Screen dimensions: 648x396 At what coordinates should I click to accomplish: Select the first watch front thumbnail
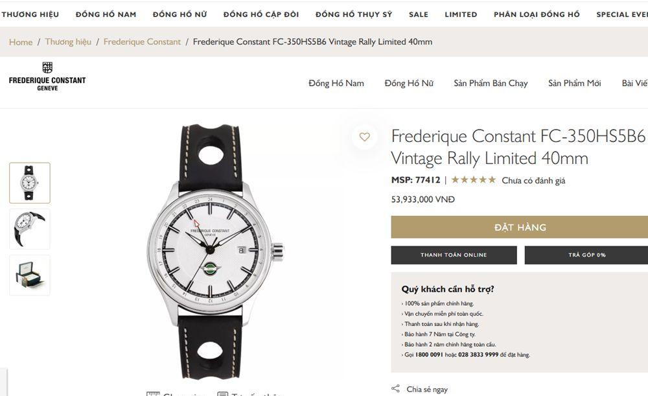point(30,183)
